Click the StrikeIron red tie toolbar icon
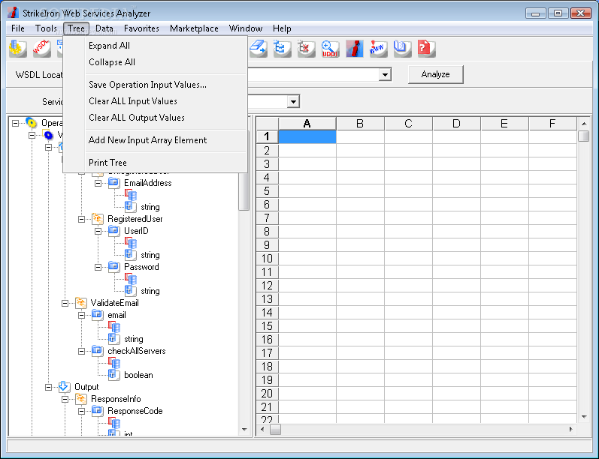This screenshot has width=599, height=459. click(x=355, y=49)
